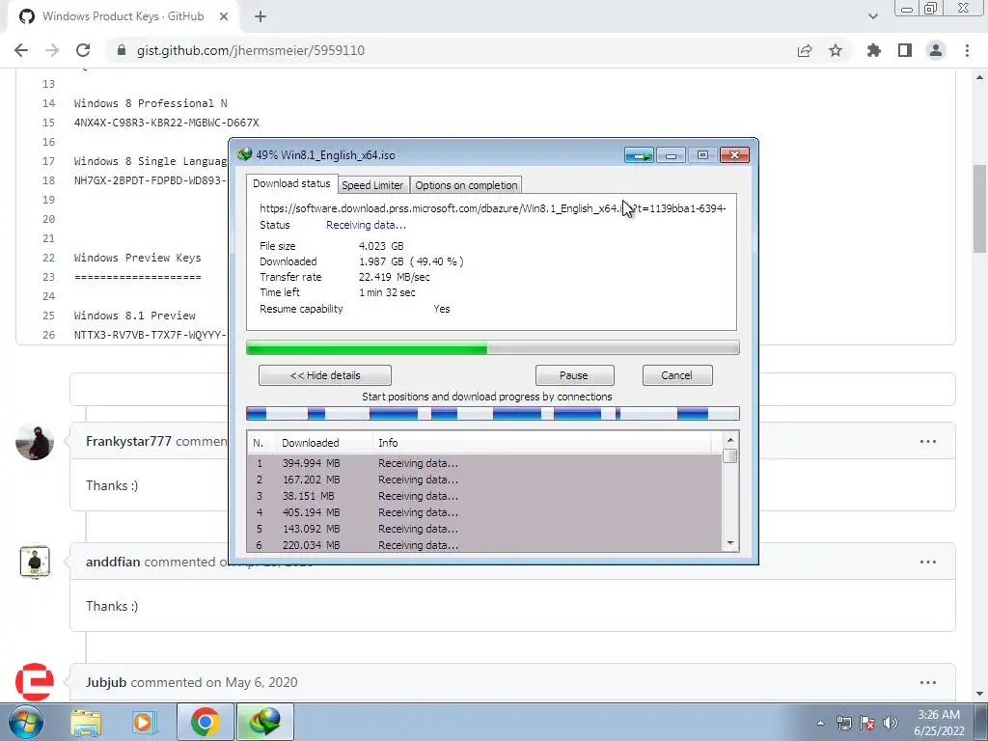Click line number 22 in the gist
988x741 pixels.
[48, 258]
